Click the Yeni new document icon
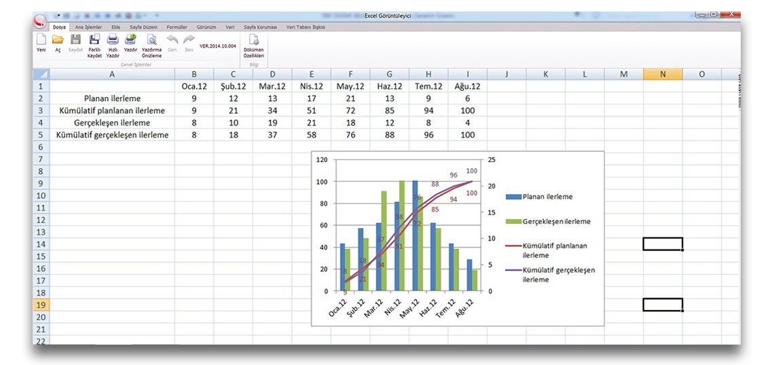774x365 pixels. point(41,41)
